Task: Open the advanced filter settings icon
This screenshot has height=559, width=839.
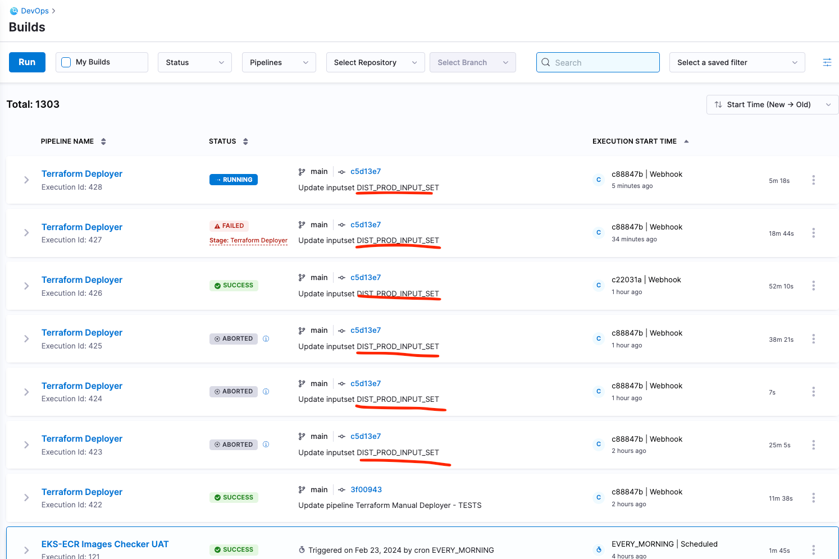Action: [x=827, y=62]
